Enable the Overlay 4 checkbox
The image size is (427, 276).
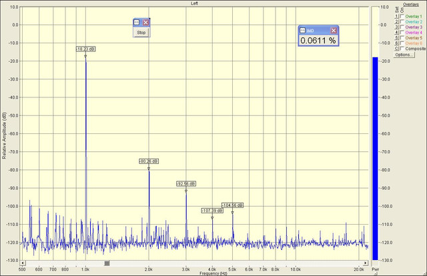click(x=402, y=33)
